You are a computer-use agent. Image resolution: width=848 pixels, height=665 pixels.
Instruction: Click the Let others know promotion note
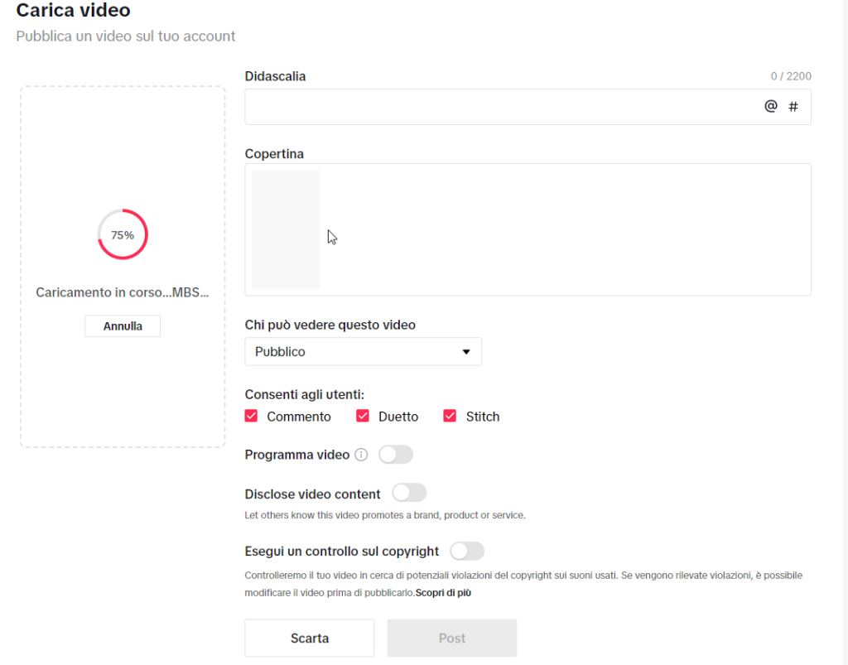click(x=385, y=515)
